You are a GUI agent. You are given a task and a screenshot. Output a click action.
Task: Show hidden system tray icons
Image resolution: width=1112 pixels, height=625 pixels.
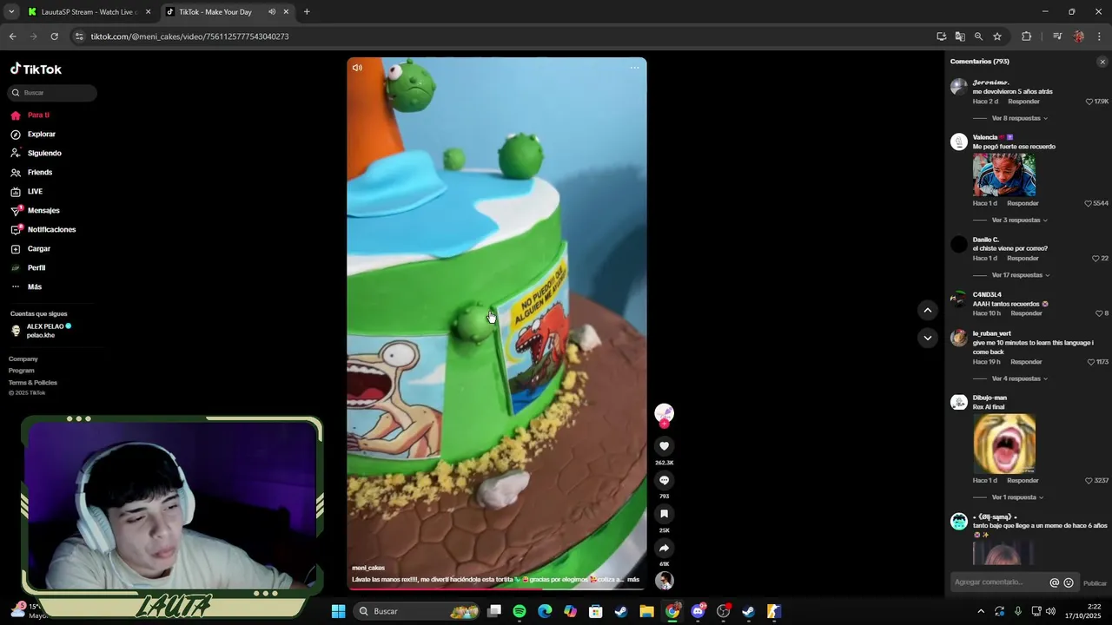pos(981,611)
